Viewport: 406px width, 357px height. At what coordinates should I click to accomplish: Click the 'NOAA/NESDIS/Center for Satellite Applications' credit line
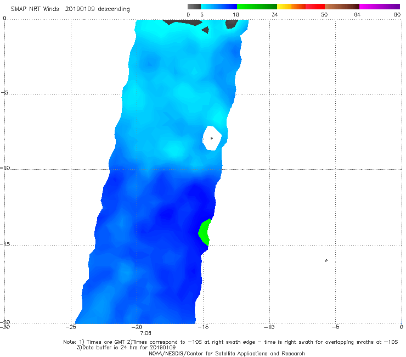point(227,354)
